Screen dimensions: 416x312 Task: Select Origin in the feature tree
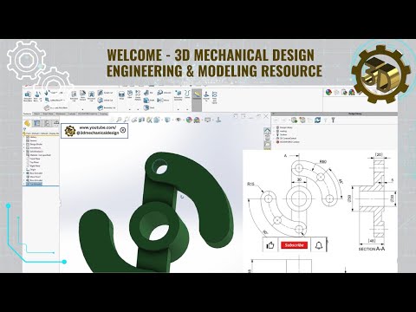click(31, 170)
